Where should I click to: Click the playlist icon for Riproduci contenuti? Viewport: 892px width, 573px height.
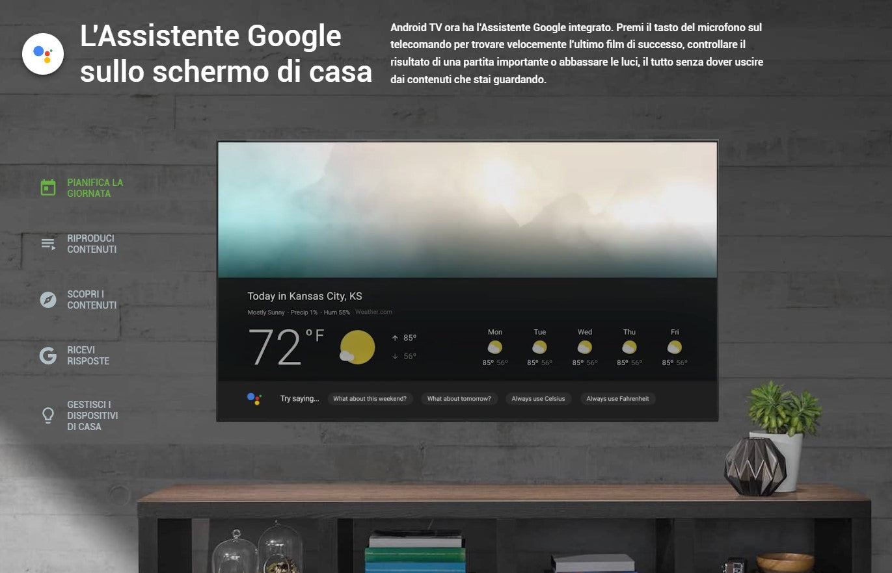coord(48,244)
